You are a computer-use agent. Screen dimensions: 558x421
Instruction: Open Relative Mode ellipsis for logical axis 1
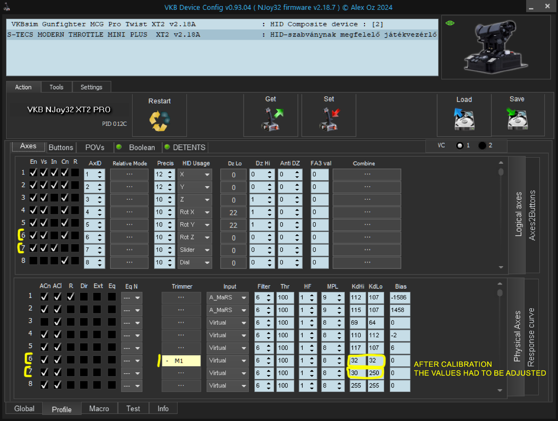(129, 174)
